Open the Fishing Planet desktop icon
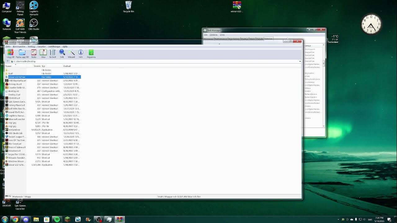Viewport: 397px width, 223px height. [x=20, y=8]
